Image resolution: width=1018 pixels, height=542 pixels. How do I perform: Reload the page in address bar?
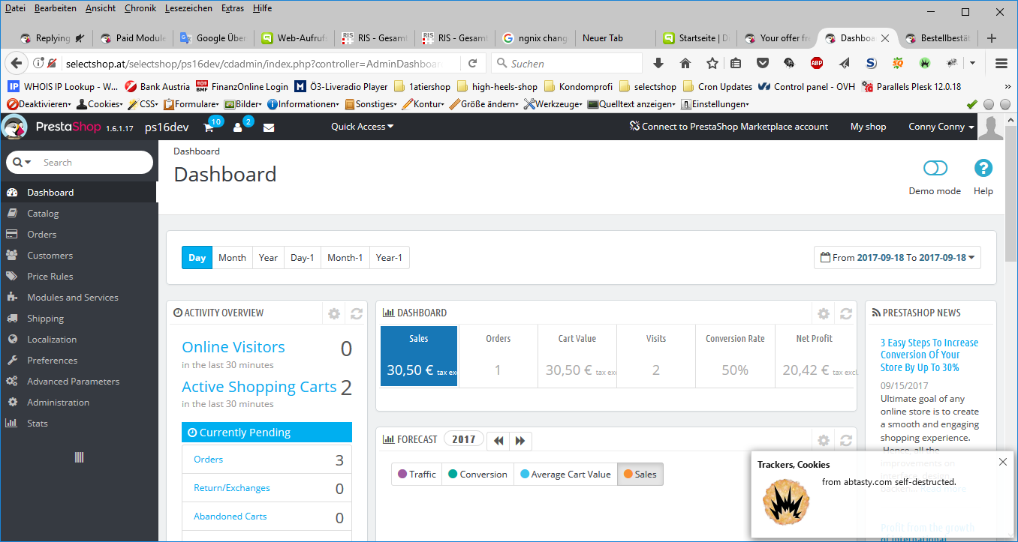[472, 64]
